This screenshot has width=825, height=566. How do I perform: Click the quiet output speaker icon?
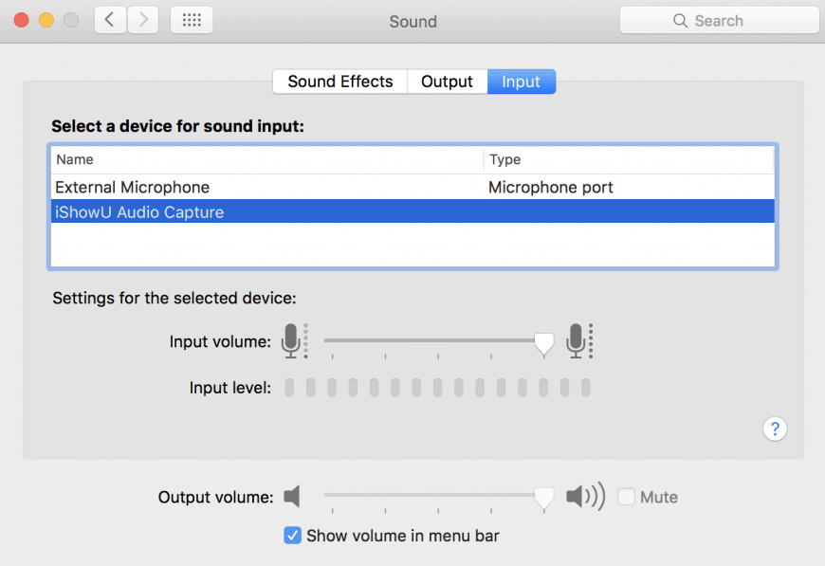click(292, 497)
